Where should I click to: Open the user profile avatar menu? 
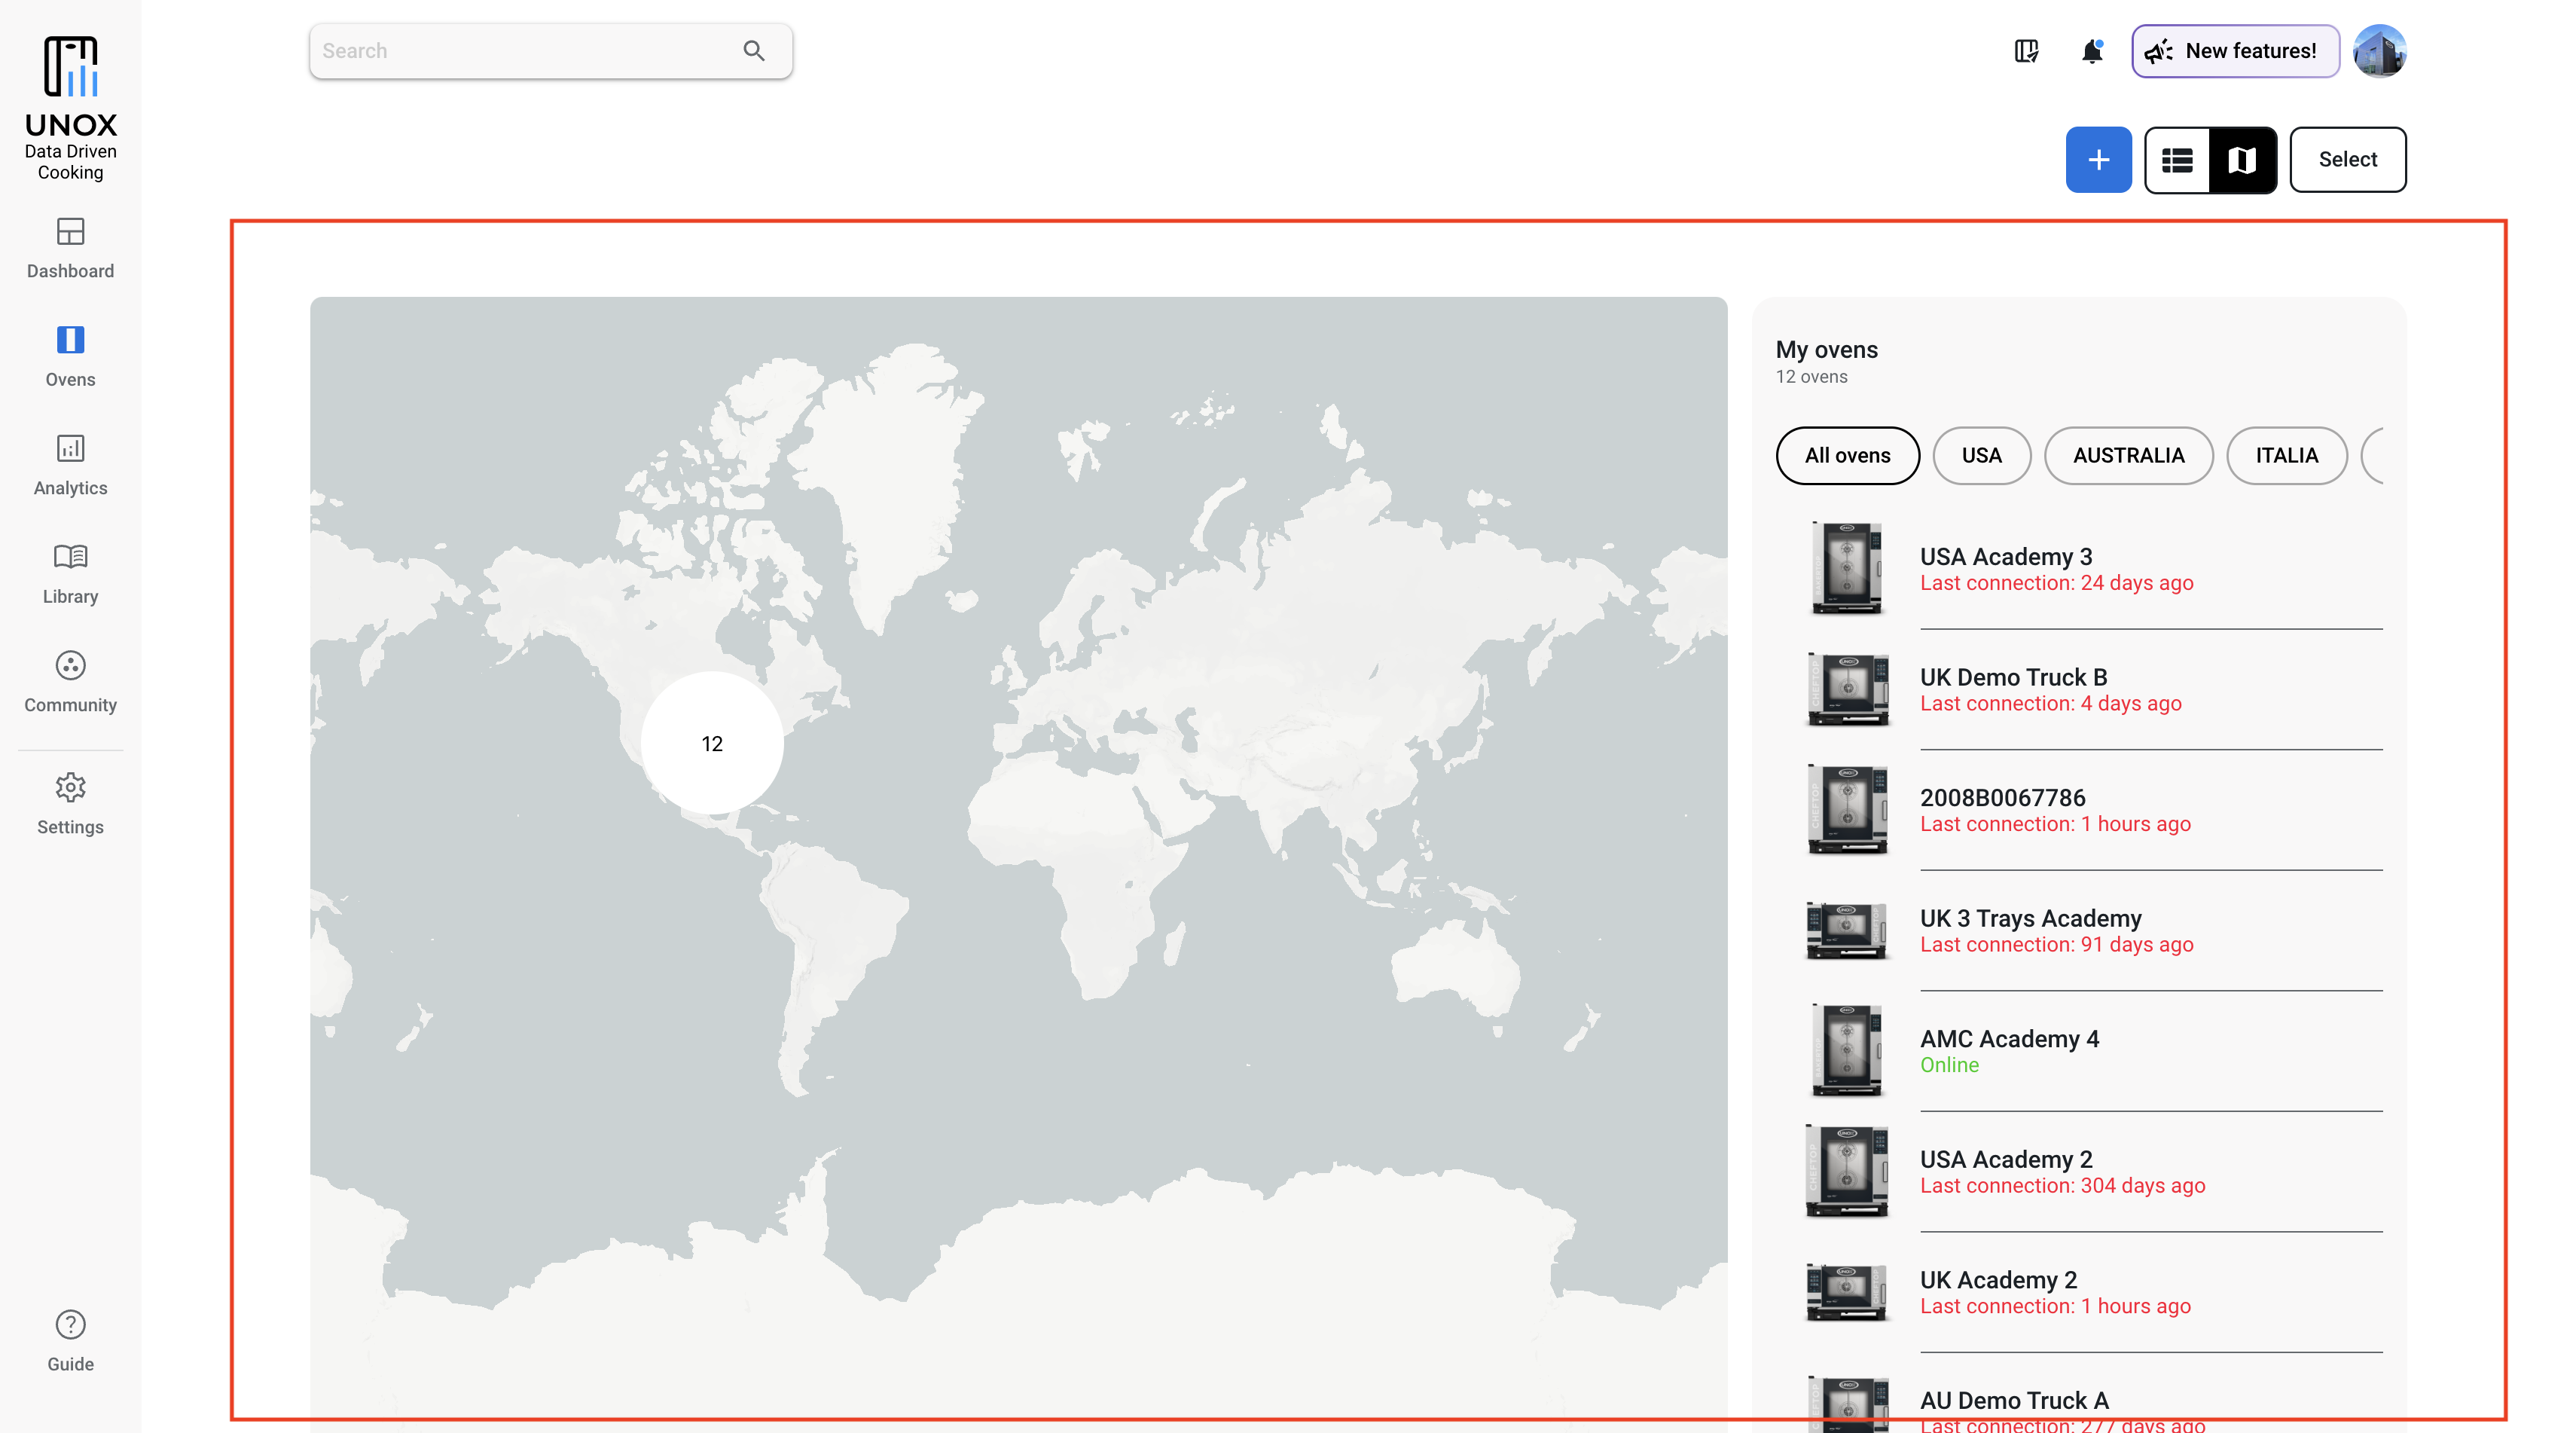(2381, 50)
